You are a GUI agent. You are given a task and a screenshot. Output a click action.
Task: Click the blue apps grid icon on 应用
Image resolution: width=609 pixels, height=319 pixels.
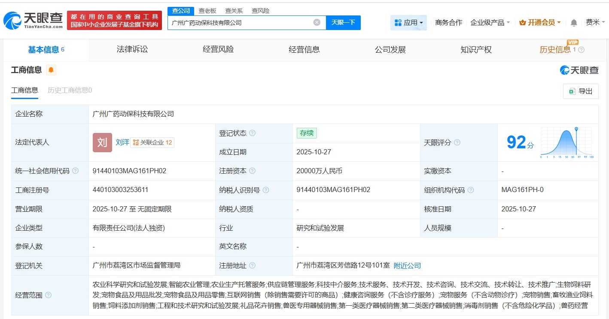[398, 22]
